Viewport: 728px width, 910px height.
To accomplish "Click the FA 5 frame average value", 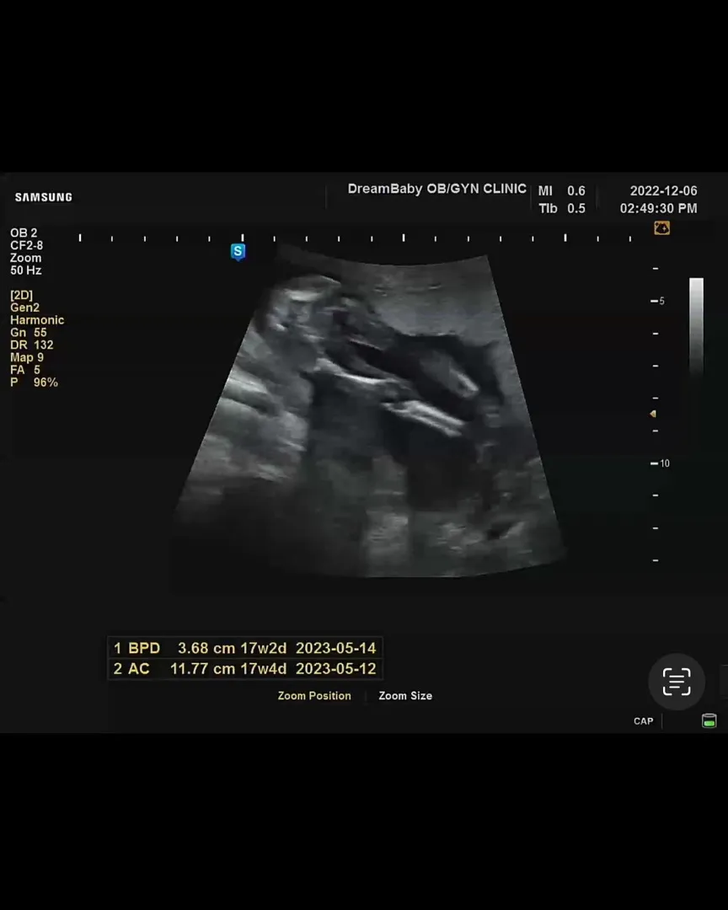I will (x=25, y=370).
